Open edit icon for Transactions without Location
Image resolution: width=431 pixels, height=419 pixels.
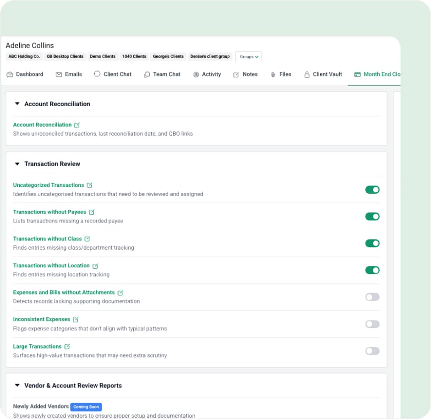click(x=95, y=266)
